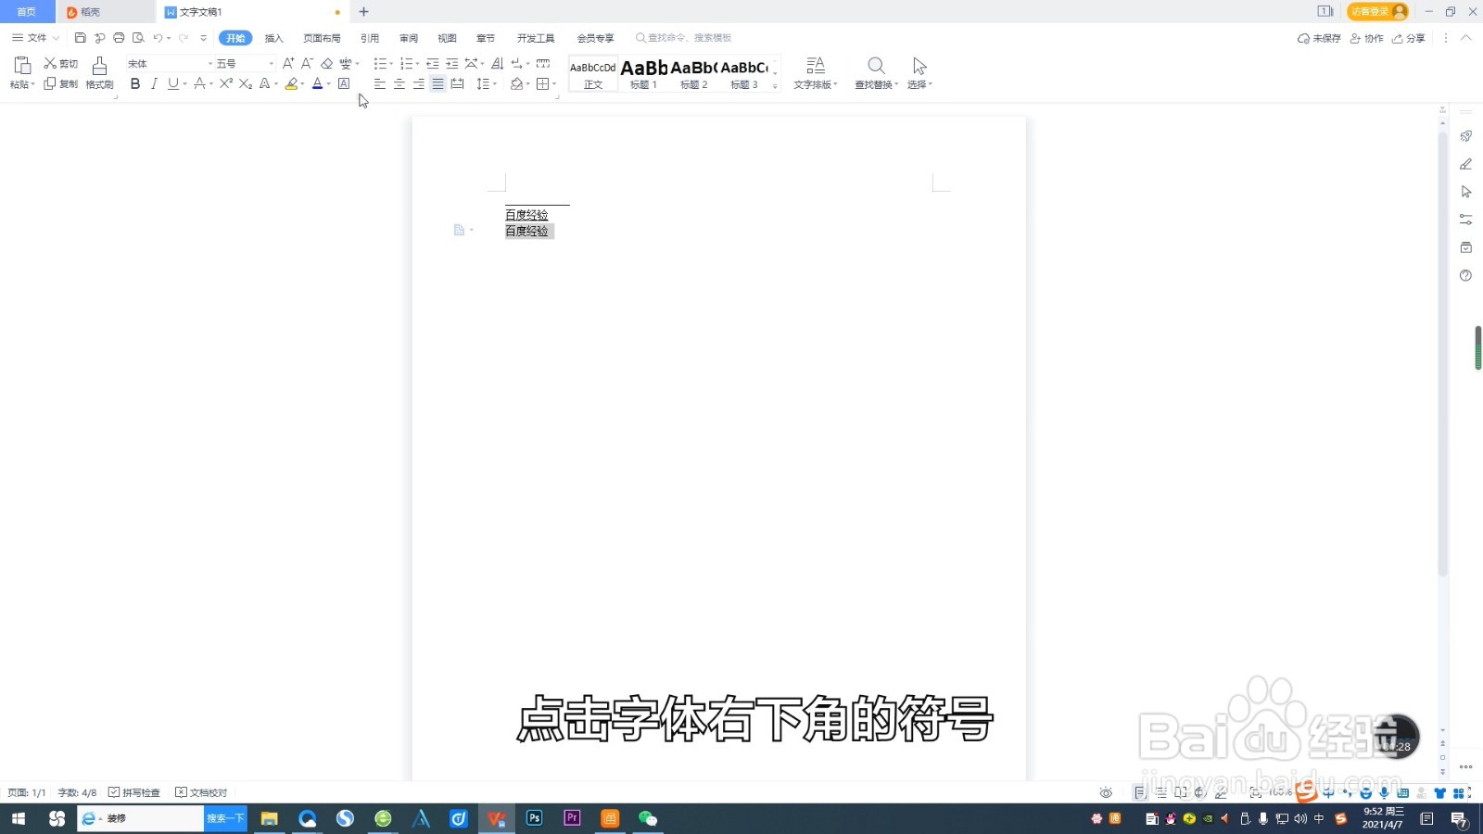Click the Text Layout (文字排版) icon
This screenshot has height=834, width=1483.
pos(815,65)
